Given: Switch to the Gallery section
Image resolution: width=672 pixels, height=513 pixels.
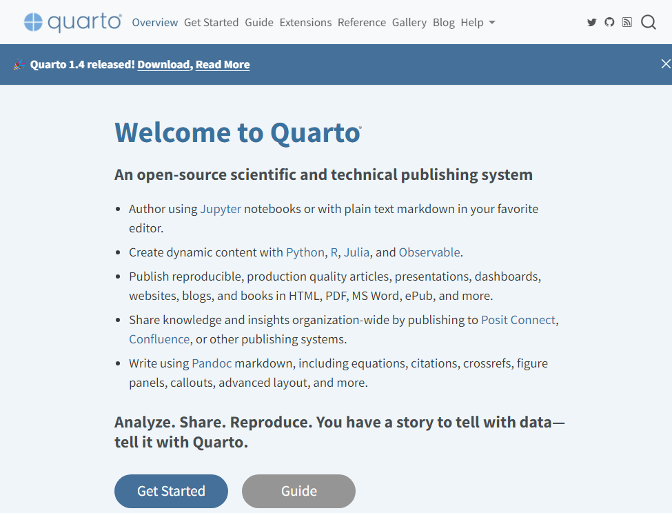Looking at the screenshot, I should click(x=409, y=22).
